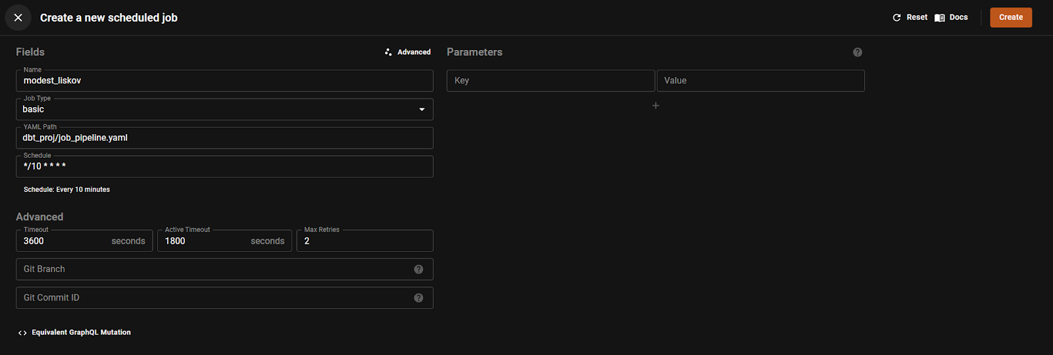The image size is (1053, 355).
Task: Click the Advanced fields sparkle icon
Action: [388, 52]
